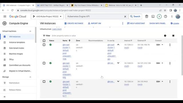Clear the Kubernetes Engine API search text
This screenshot has height=103, width=183.
pyautogui.click(x=125, y=17)
